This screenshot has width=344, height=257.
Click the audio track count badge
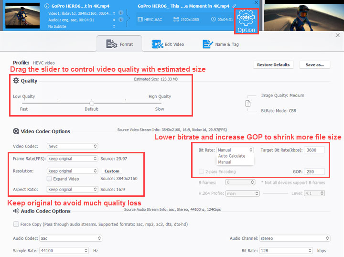(121, 20)
